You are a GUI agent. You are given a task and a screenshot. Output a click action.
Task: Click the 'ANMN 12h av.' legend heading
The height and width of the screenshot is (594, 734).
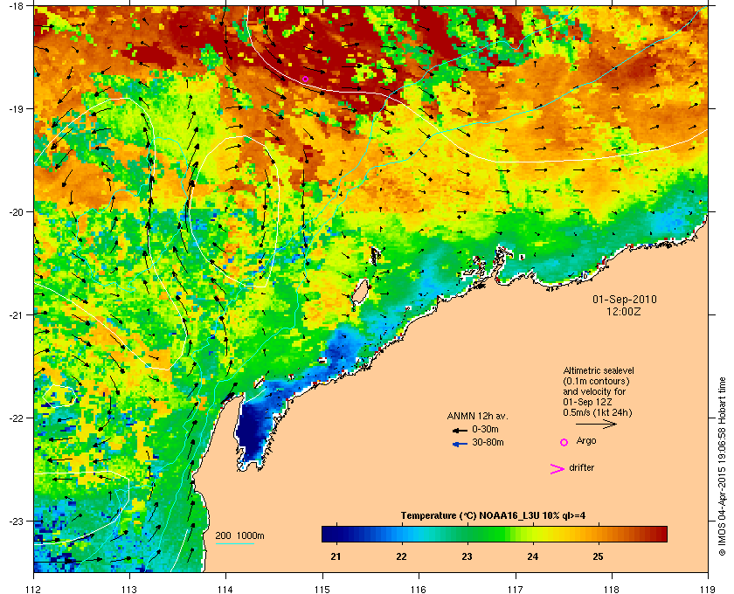tap(477, 416)
